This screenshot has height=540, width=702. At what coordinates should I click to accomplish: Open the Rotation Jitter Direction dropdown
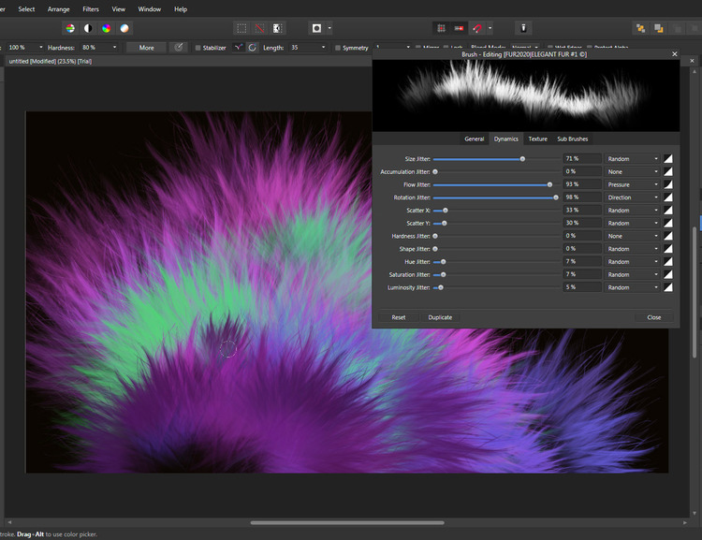pyautogui.click(x=634, y=197)
